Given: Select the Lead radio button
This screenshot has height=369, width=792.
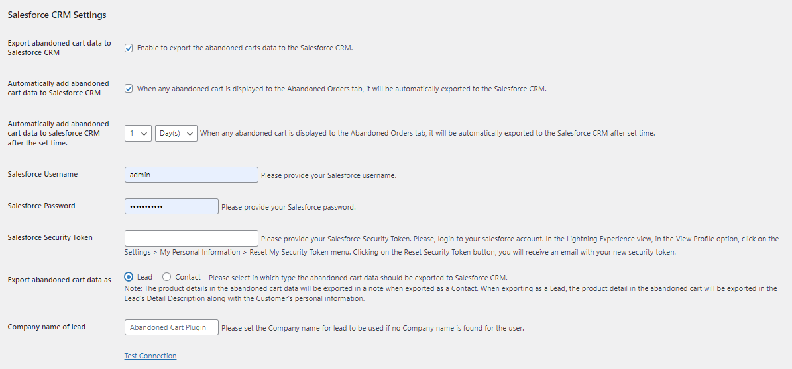Looking at the screenshot, I should tap(129, 278).
